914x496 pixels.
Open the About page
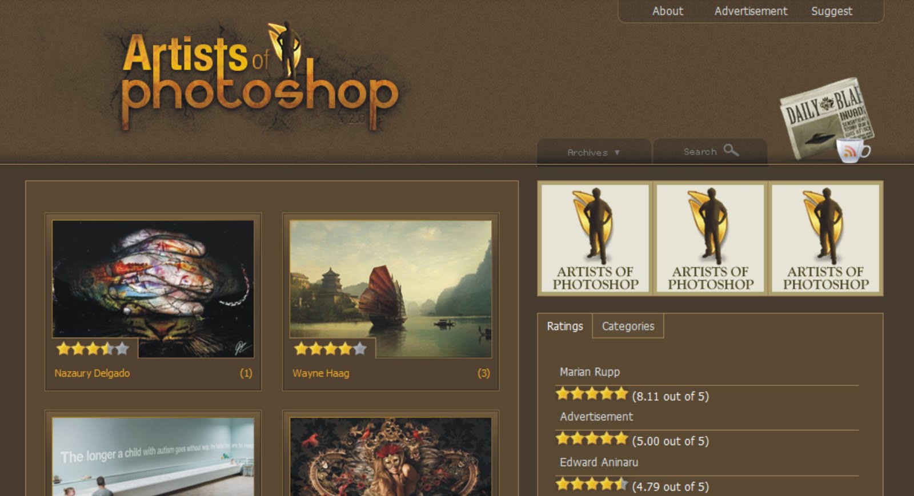coord(668,11)
